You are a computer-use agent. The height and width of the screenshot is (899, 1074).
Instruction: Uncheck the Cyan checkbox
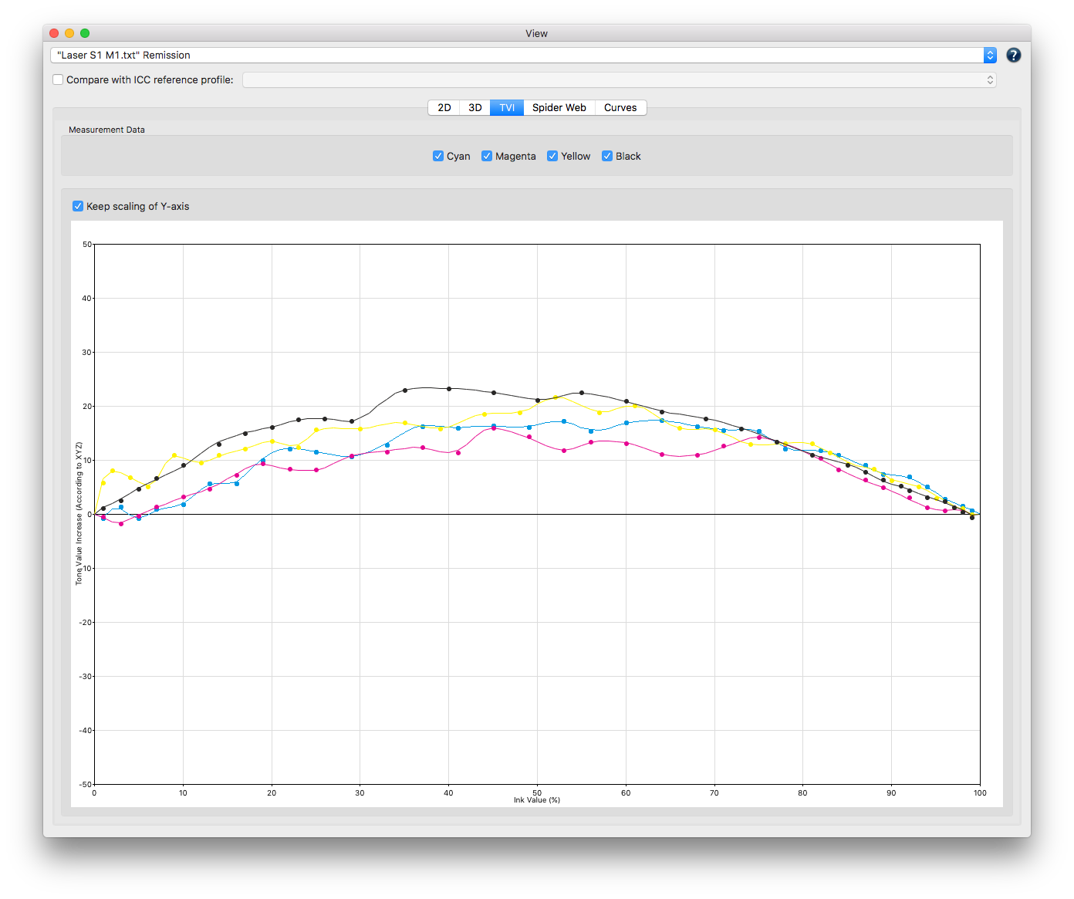(438, 156)
